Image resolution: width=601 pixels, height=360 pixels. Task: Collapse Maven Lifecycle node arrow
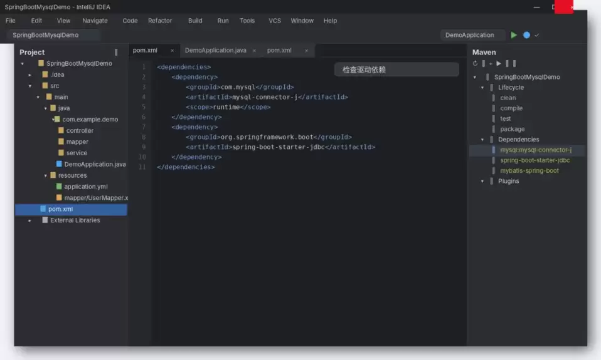482,88
